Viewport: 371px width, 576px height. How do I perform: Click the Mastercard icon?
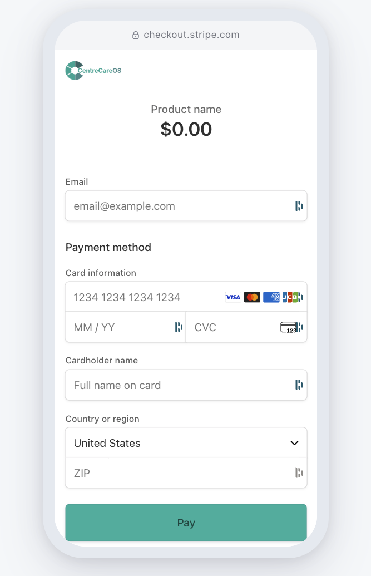(252, 297)
